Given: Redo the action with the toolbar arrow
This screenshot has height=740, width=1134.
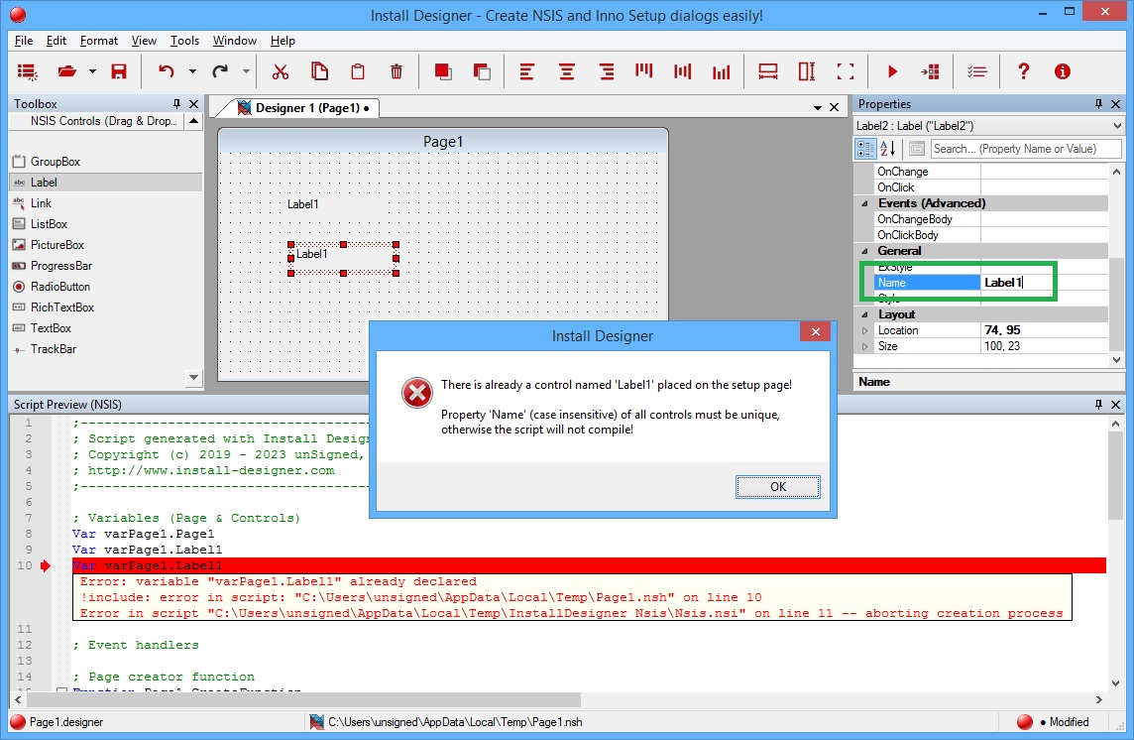Looking at the screenshot, I should pyautogui.click(x=220, y=71).
